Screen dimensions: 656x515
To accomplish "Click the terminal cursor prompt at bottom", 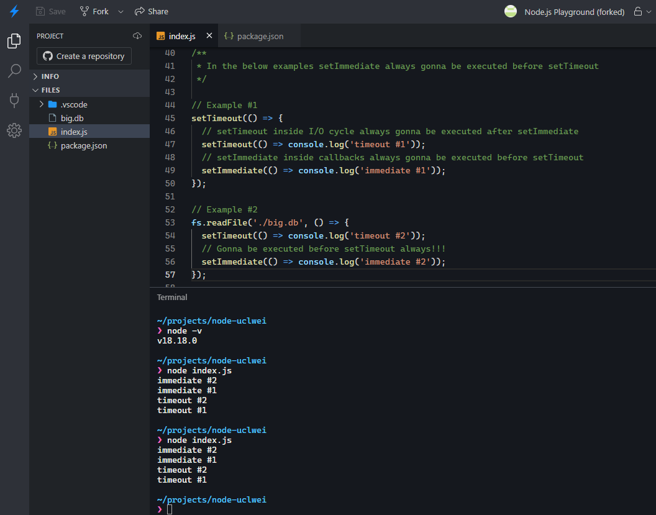I will click(x=170, y=509).
